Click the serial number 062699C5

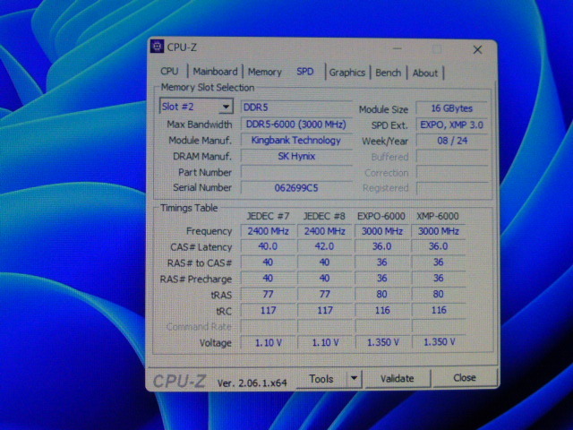(296, 188)
